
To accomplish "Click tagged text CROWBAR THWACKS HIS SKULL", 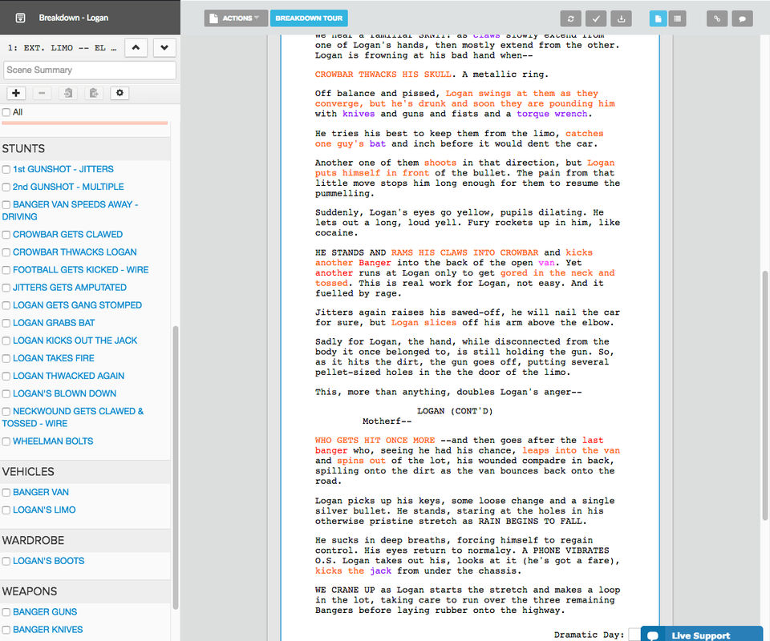I will [x=383, y=75].
